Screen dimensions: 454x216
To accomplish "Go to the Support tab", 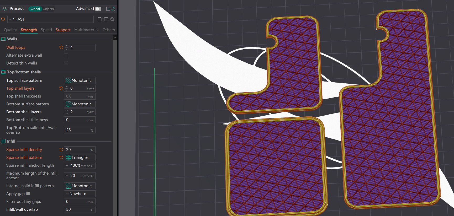I will pyautogui.click(x=63, y=30).
